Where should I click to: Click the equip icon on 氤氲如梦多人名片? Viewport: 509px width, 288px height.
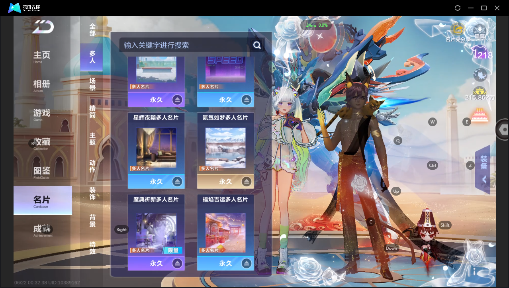[x=247, y=182]
